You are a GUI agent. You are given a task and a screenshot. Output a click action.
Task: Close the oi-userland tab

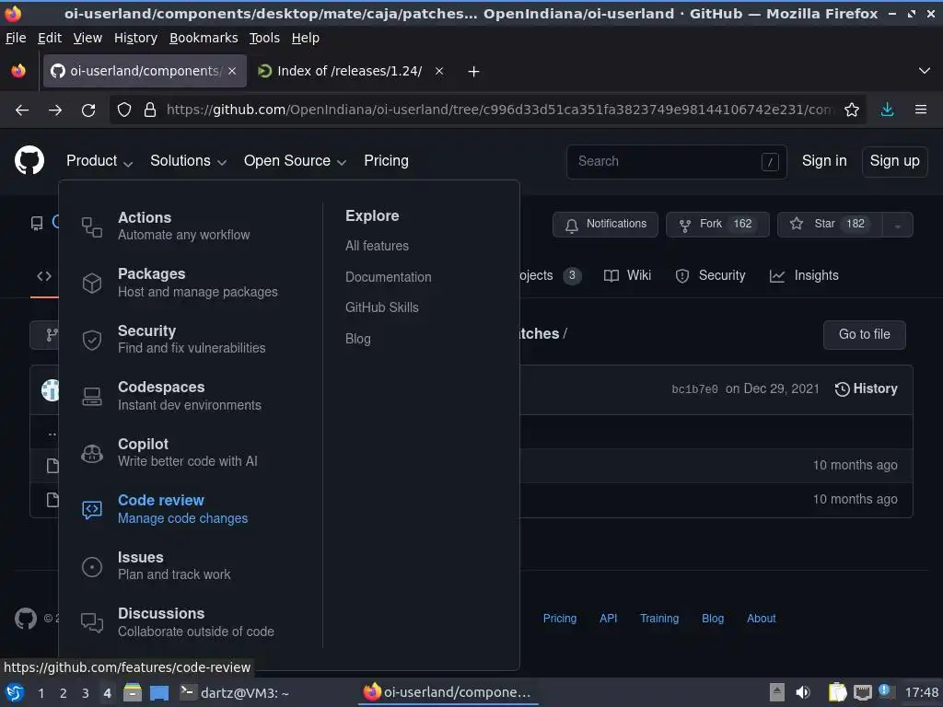click(232, 71)
